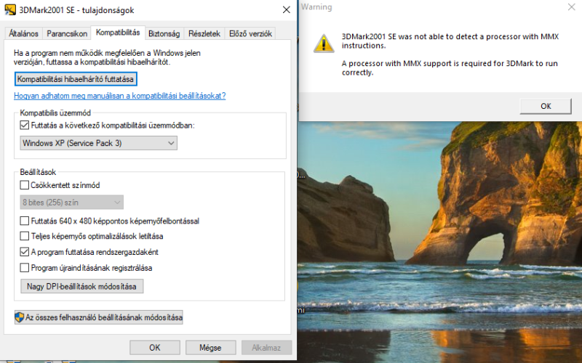Screen dimensions: 582x363
Task: Expand the Windows XP (Service Pack 3) dropdown
Action: 98,143
